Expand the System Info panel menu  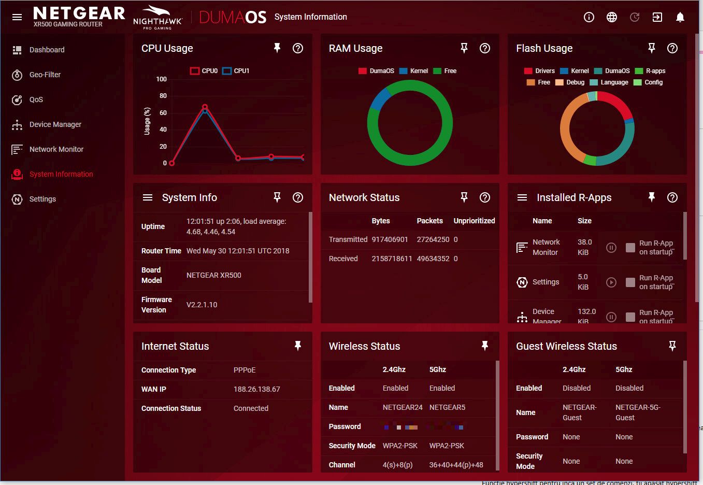click(148, 197)
